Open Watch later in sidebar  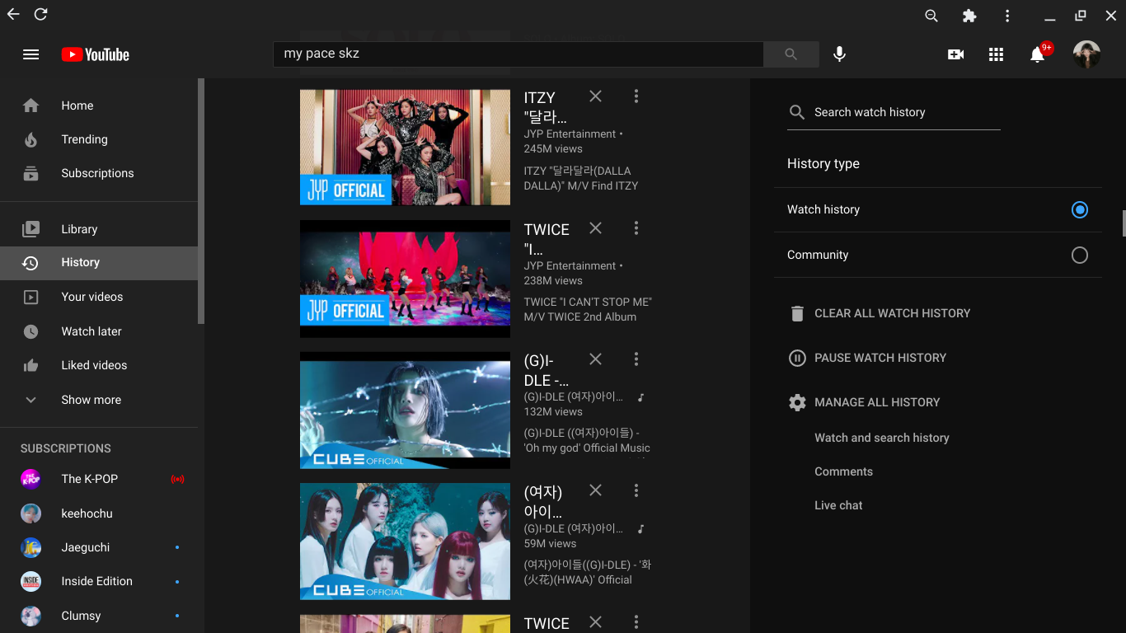click(99, 331)
